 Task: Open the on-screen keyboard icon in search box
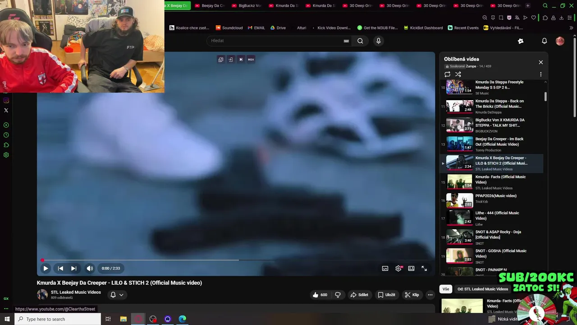click(x=346, y=41)
